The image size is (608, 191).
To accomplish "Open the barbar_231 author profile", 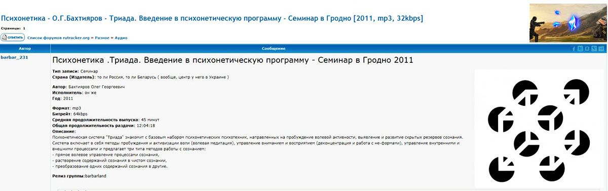I will pos(15,58).
